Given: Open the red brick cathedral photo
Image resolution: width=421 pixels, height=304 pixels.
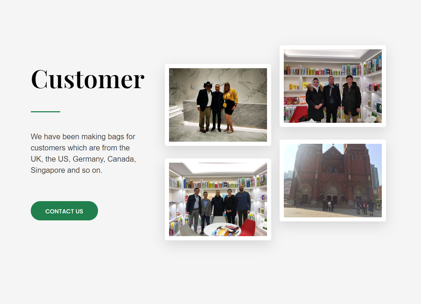Looking at the screenshot, I should 333,181.
